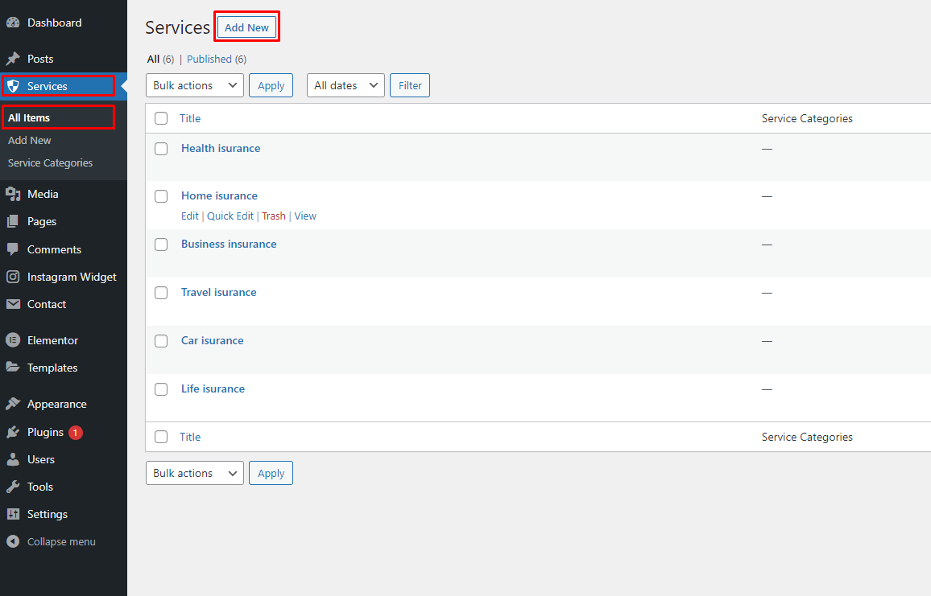Image resolution: width=931 pixels, height=596 pixels.
Task: Sort table by the Title column header
Action: (190, 118)
